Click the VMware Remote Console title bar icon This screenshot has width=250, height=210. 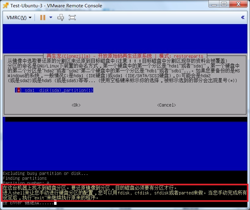coord(5,5)
